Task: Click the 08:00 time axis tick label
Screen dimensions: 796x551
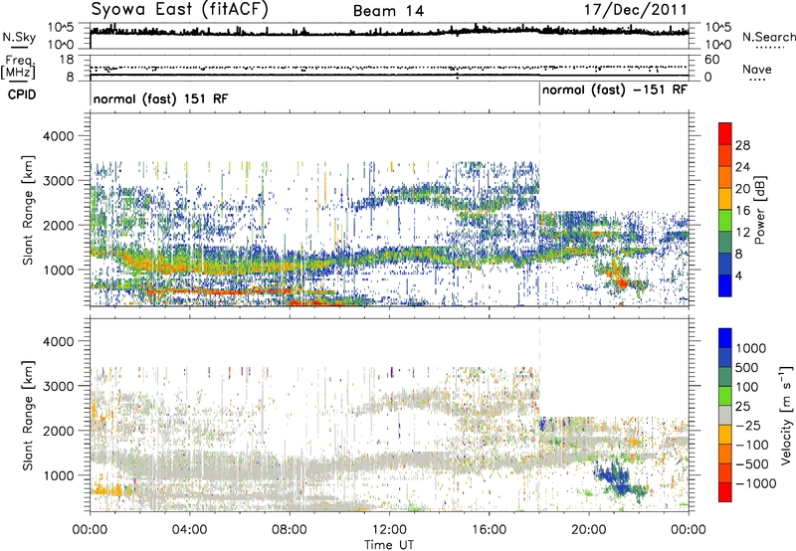Action: click(289, 530)
